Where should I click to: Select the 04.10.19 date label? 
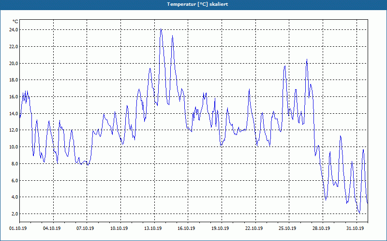(x=52, y=228)
